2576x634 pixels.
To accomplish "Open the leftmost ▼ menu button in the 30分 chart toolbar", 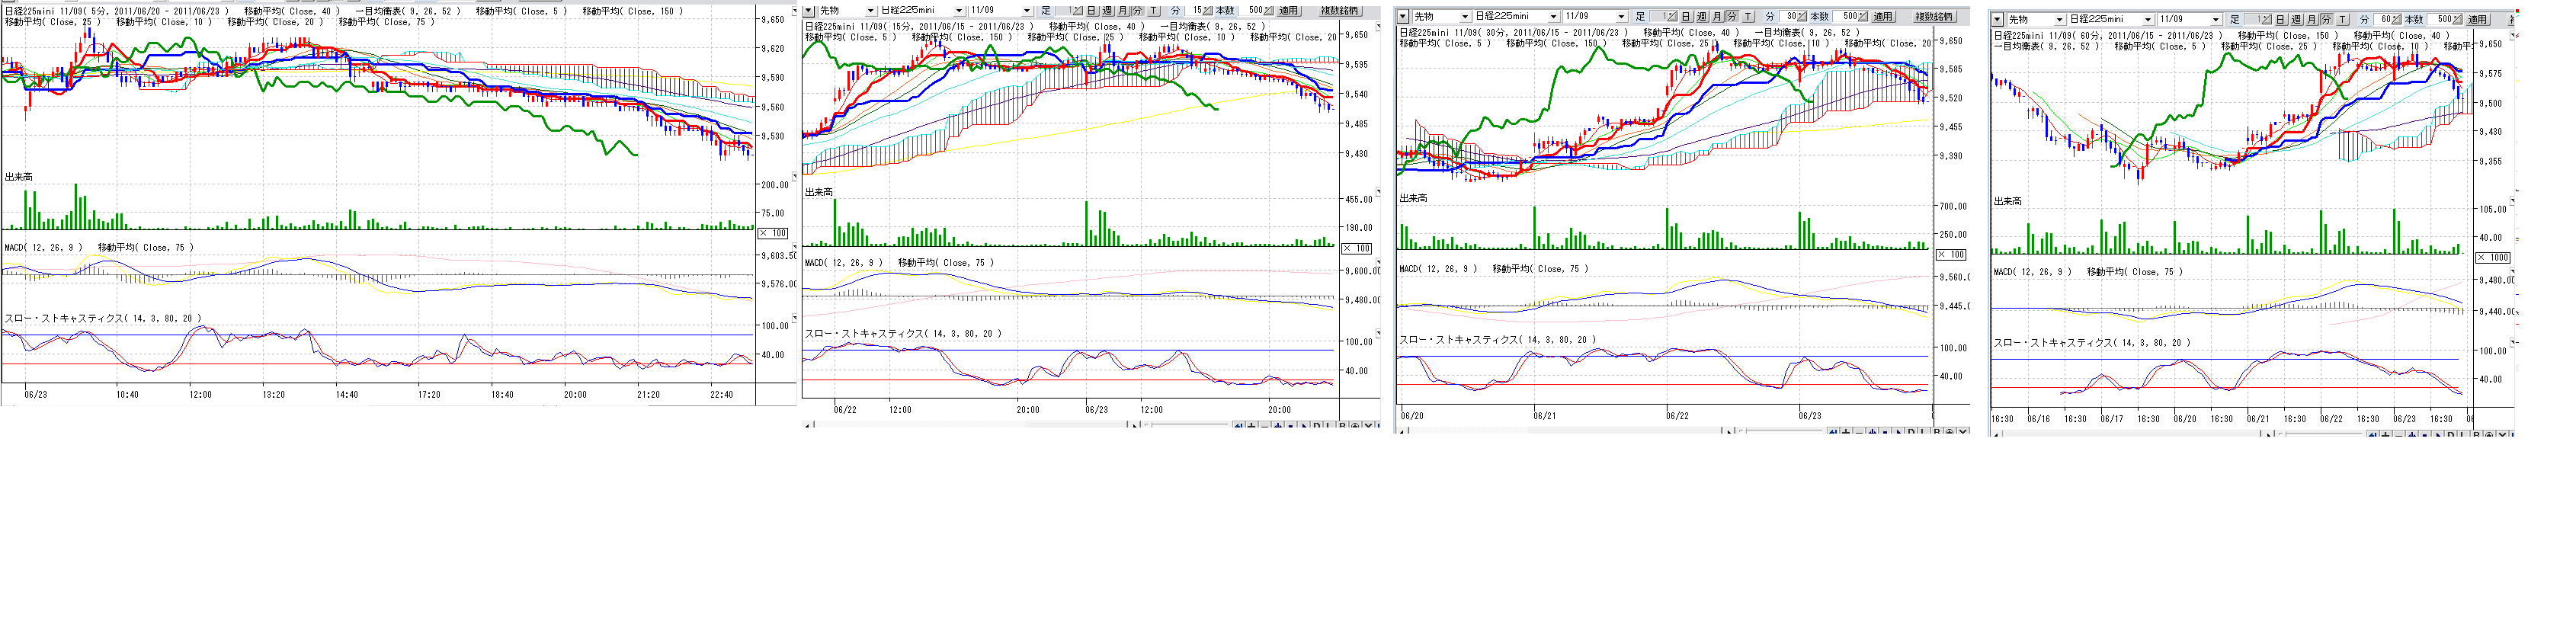I will pos(1403,17).
